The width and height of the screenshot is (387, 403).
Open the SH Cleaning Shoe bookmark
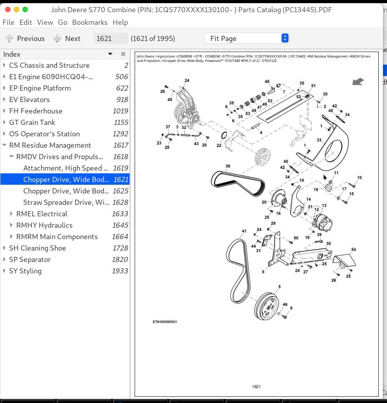click(x=65, y=248)
